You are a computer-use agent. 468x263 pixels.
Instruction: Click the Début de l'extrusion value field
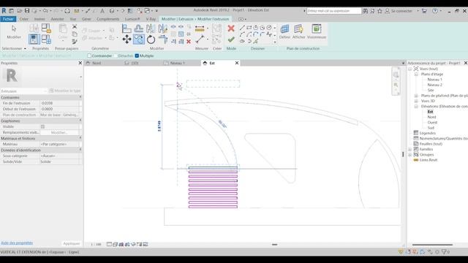click(x=59, y=109)
